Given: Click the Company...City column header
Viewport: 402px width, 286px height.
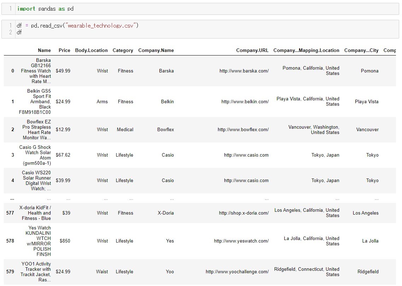Looking at the screenshot, I should coord(361,51).
